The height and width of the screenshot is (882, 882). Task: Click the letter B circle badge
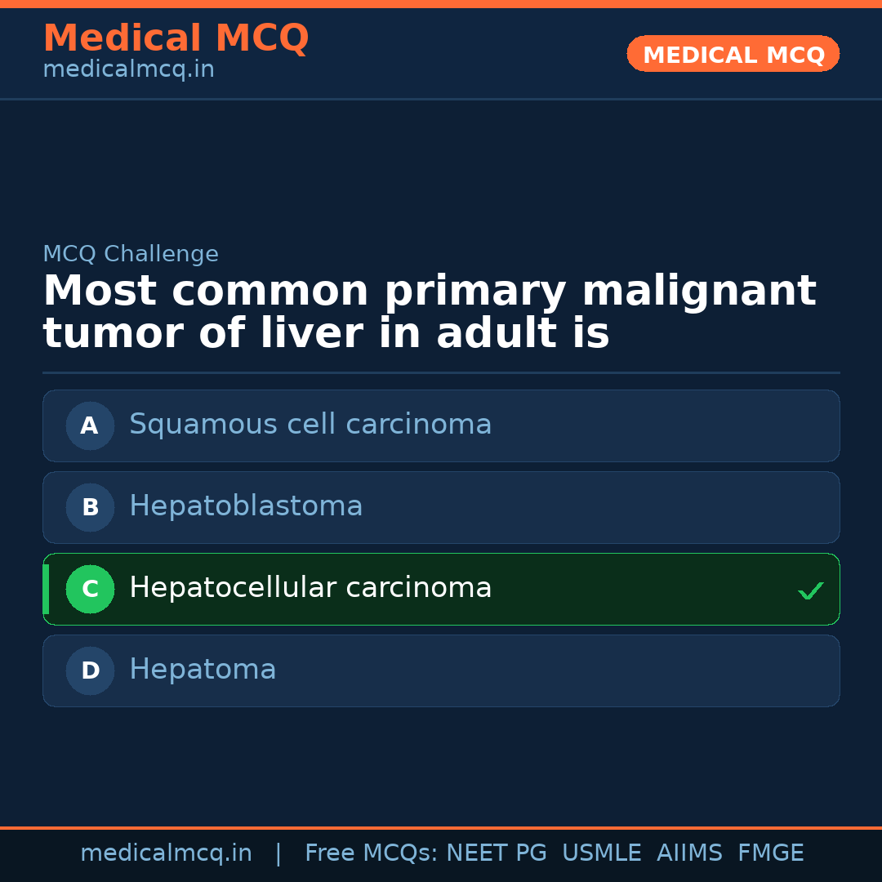coord(90,507)
